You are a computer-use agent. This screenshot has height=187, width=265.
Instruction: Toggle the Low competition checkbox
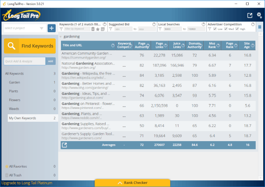(215, 29)
